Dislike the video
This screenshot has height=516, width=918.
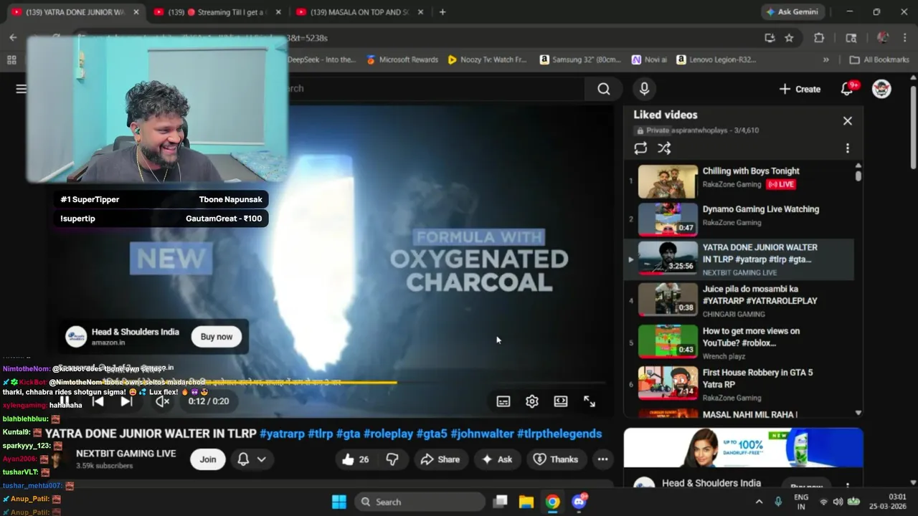click(392, 459)
